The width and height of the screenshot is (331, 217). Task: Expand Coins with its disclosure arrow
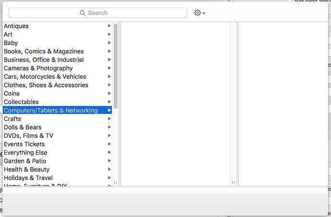click(x=109, y=94)
